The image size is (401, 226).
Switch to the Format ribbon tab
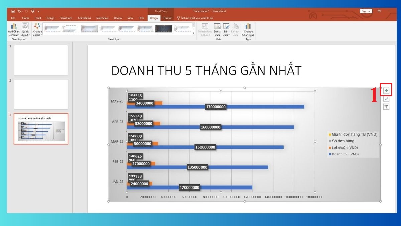(x=167, y=18)
